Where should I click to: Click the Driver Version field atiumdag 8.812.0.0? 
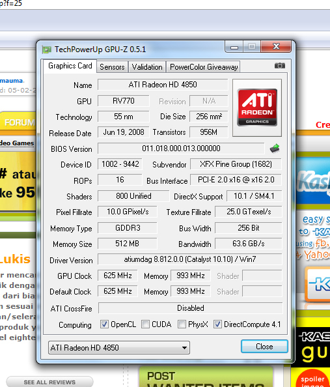click(189, 259)
